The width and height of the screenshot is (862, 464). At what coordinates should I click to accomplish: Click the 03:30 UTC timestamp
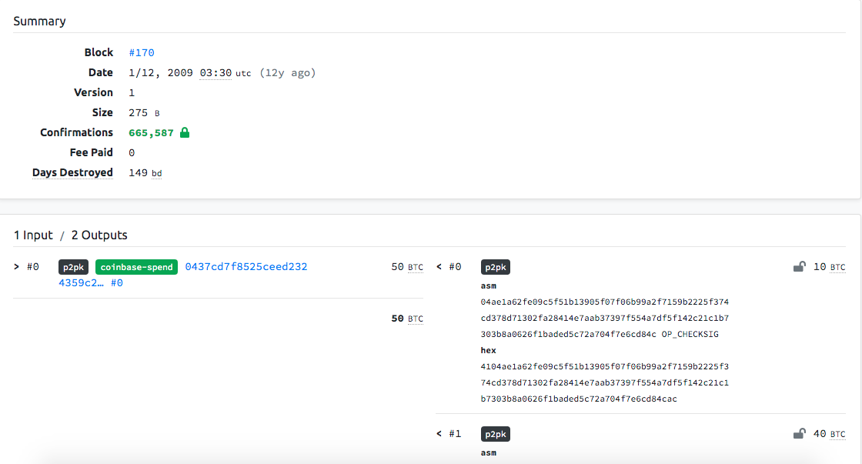tap(215, 73)
